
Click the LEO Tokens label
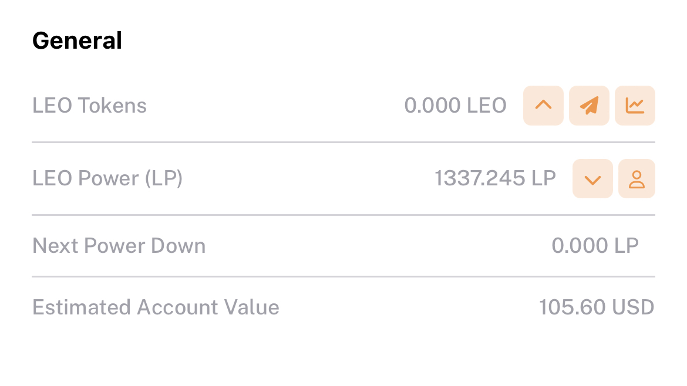tap(89, 106)
